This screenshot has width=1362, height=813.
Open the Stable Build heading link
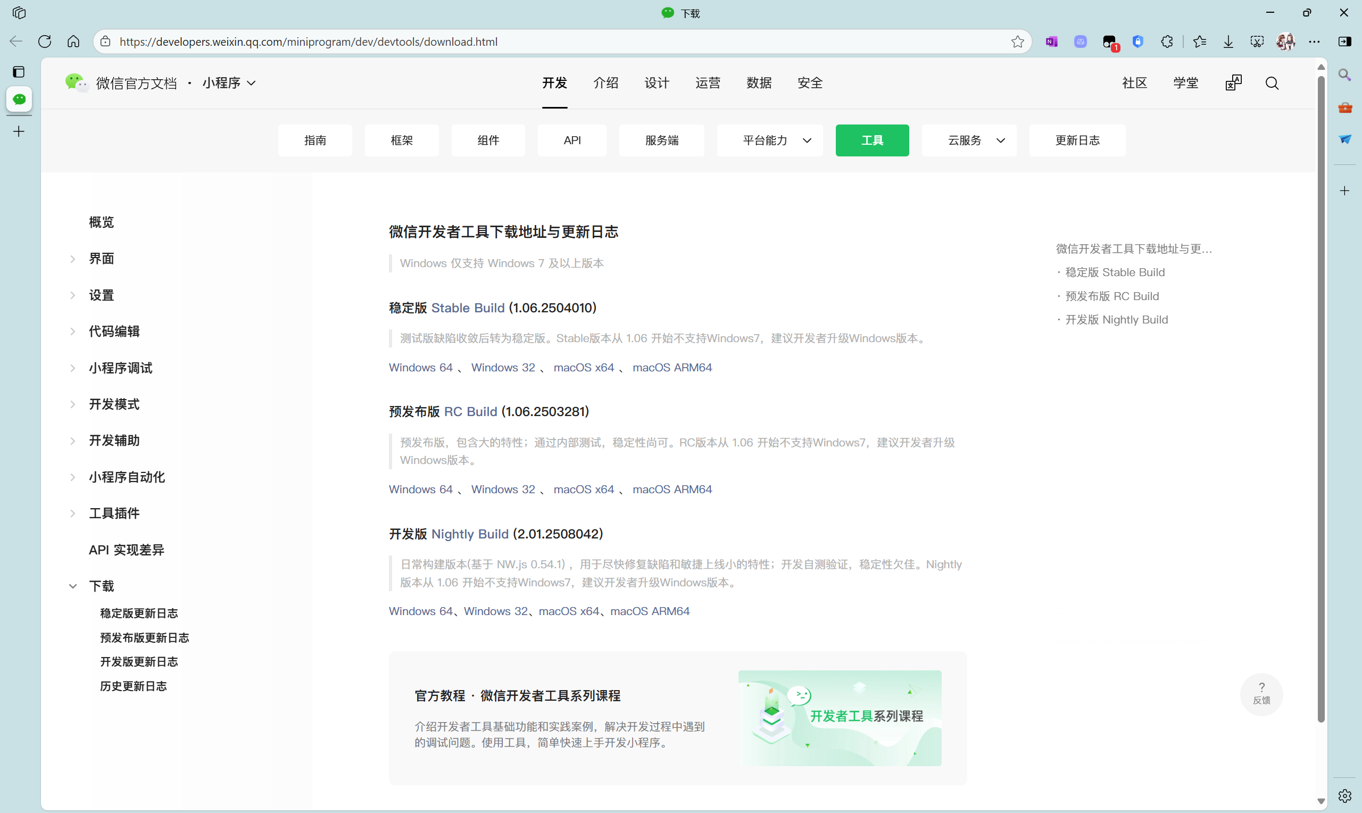click(x=468, y=308)
